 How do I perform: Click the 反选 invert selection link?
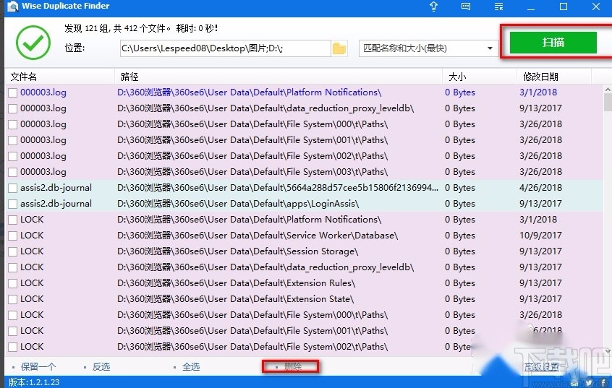click(101, 366)
